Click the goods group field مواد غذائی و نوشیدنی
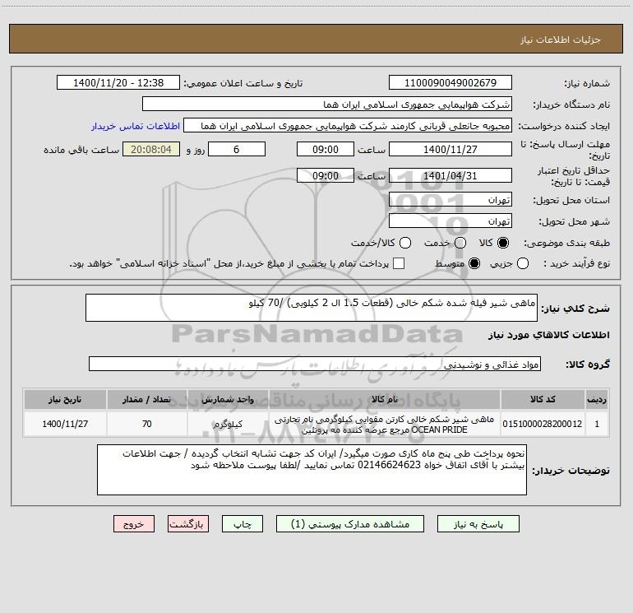 [315, 364]
